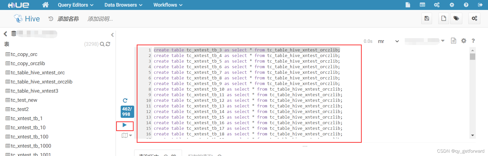Set a query name via 添加名称
Screen dimensions: 488x156
pyautogui.click(x=68, y=19)
